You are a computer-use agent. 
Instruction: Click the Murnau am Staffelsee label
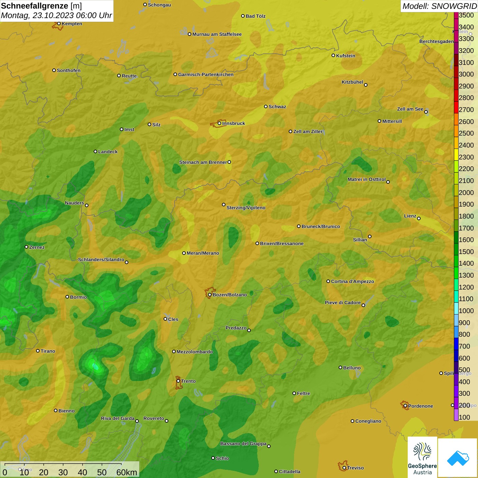point(217,34)
